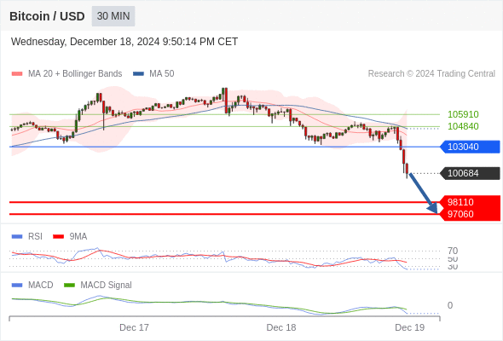
Task: Click the Dec 17 date axis label
Action: pyautogui.click(x=134, y=327)
